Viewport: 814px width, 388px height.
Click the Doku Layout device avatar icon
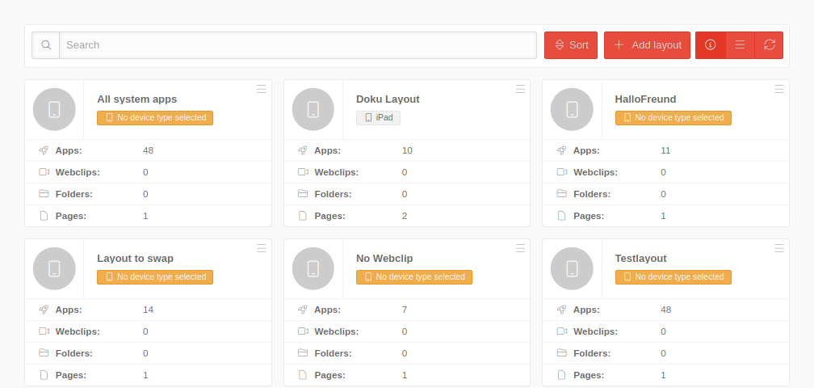pos(313,109)
